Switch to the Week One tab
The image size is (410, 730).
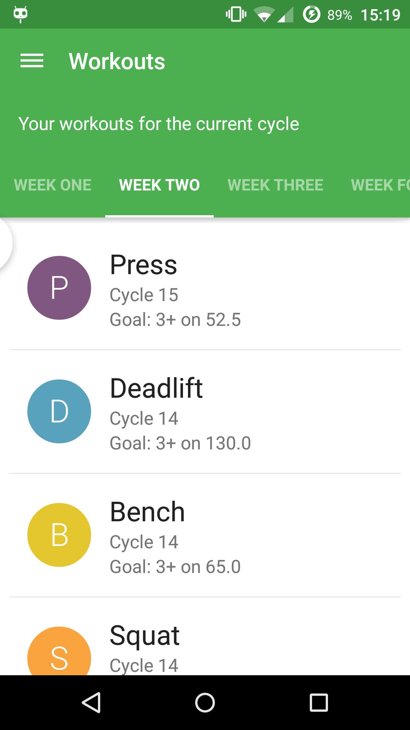[53, 185]
